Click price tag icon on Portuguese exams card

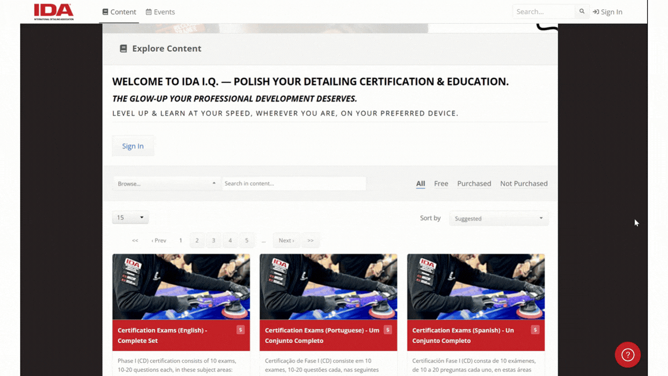coord(387,330)
